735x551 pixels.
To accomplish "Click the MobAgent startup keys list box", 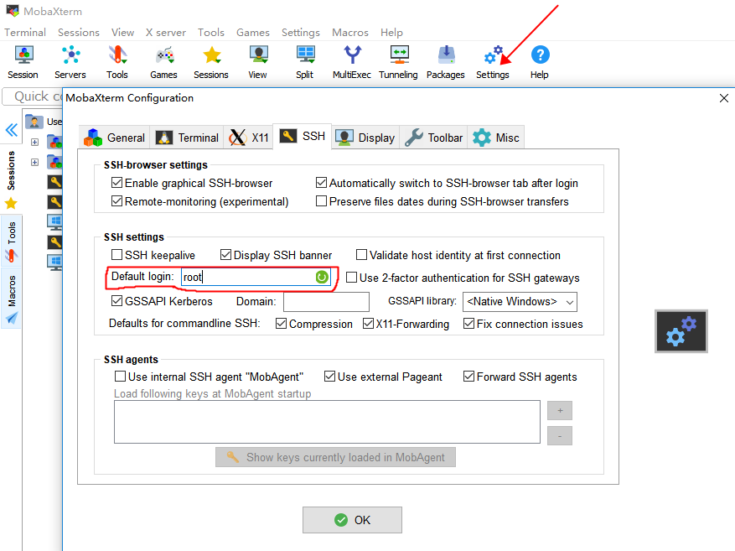I will (327, 422).
